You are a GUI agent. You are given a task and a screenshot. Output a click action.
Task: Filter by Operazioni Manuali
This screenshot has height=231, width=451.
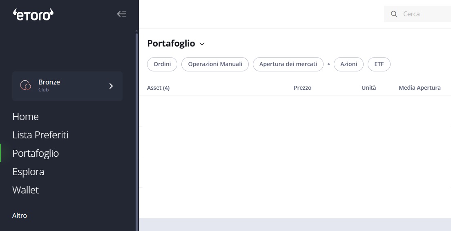click(x=215, y=64)
